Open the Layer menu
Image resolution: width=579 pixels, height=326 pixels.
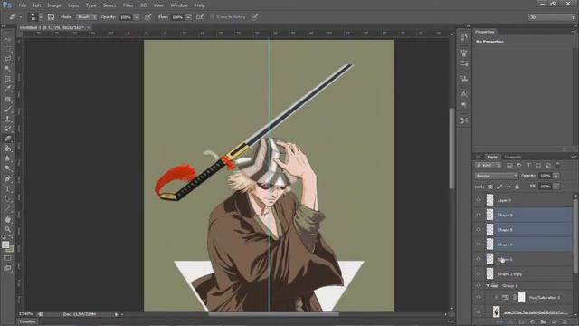click(73, 5)
